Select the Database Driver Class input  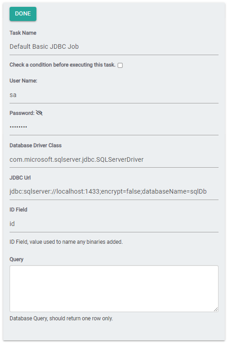click(114, 159)
